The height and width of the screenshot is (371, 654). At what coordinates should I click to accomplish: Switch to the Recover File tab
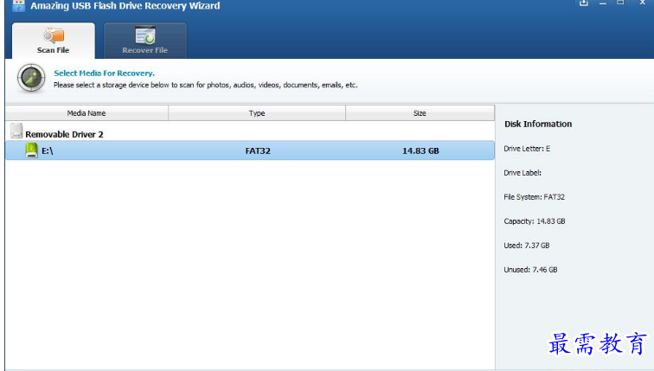(x=144, y=41)
